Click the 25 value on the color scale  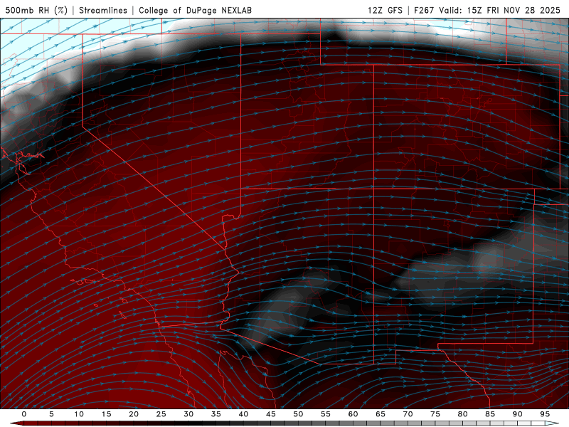tap(161, 414)
